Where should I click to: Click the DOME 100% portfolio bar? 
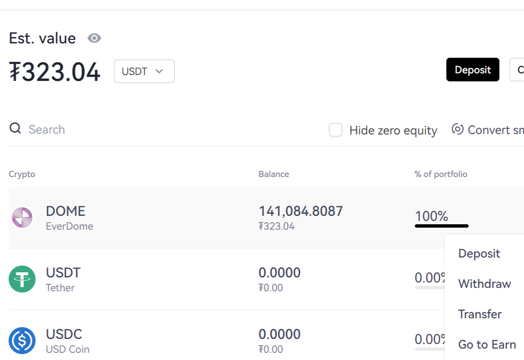click(x=442, y=226)
